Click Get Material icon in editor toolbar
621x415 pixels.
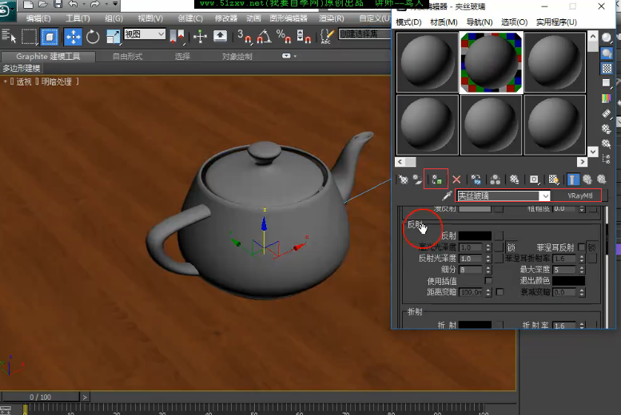tap(403, 180)
